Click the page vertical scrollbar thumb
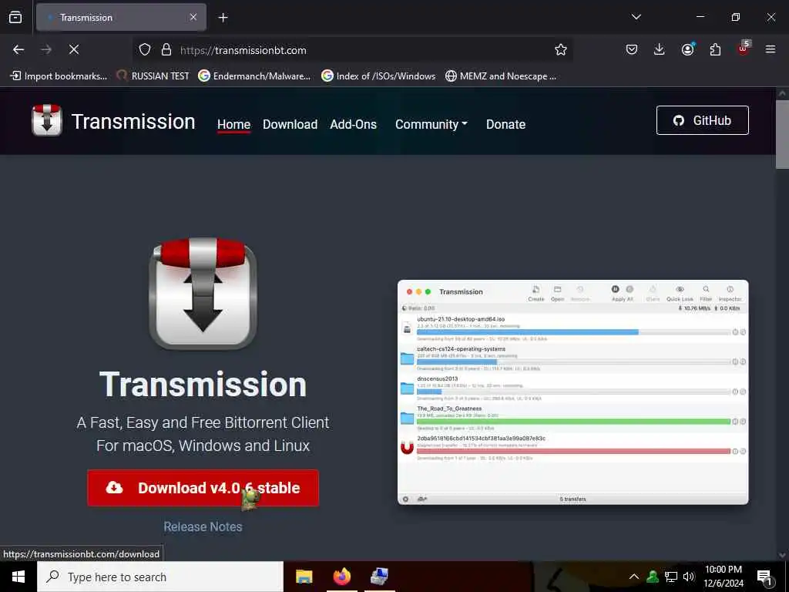This screenshot has width=789, height=592. click(x=782, y=134)
